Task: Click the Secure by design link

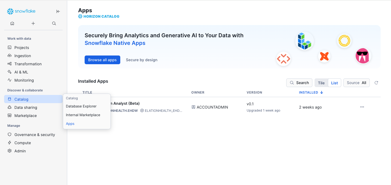Action: coord(141,60)
